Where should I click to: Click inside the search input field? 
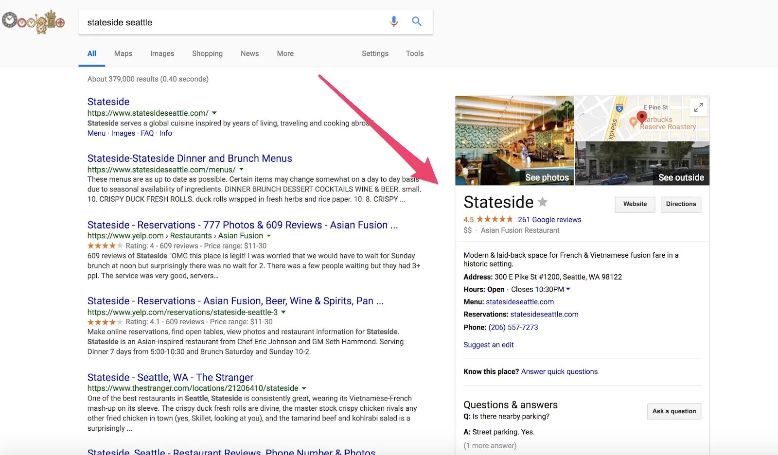tap(219, 22)
